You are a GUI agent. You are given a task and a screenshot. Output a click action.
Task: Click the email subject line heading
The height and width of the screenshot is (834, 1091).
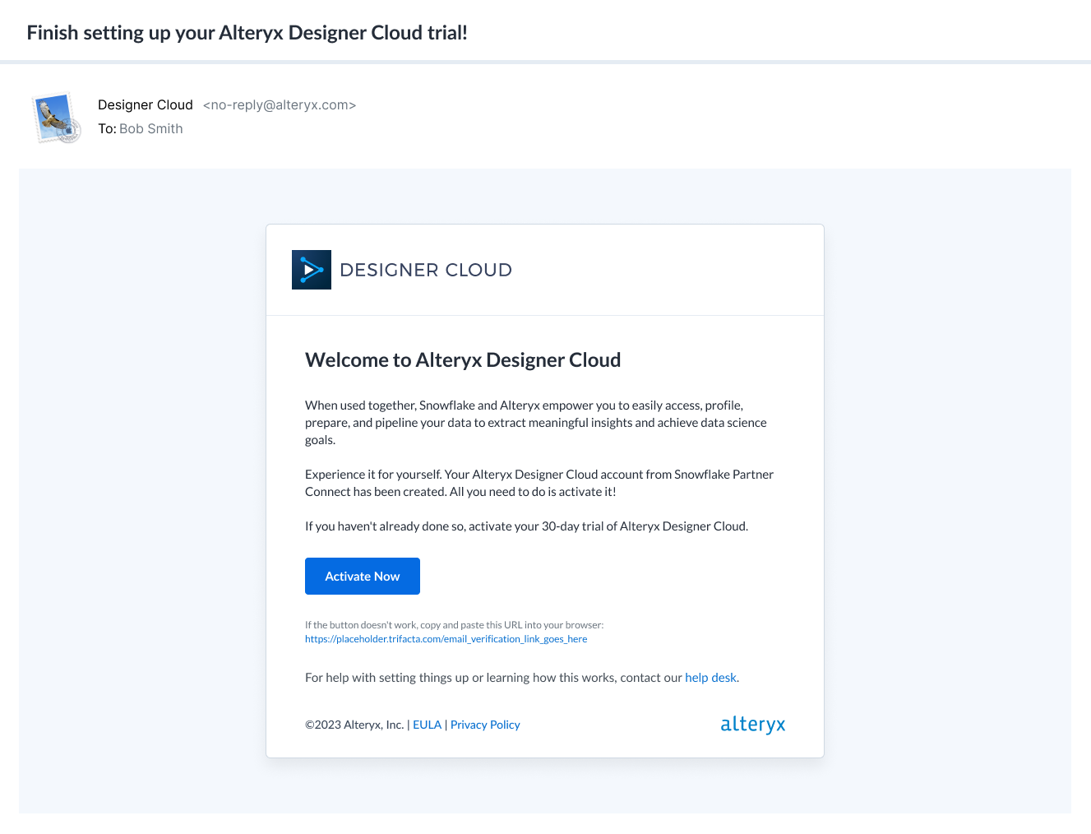coord(247,33)
